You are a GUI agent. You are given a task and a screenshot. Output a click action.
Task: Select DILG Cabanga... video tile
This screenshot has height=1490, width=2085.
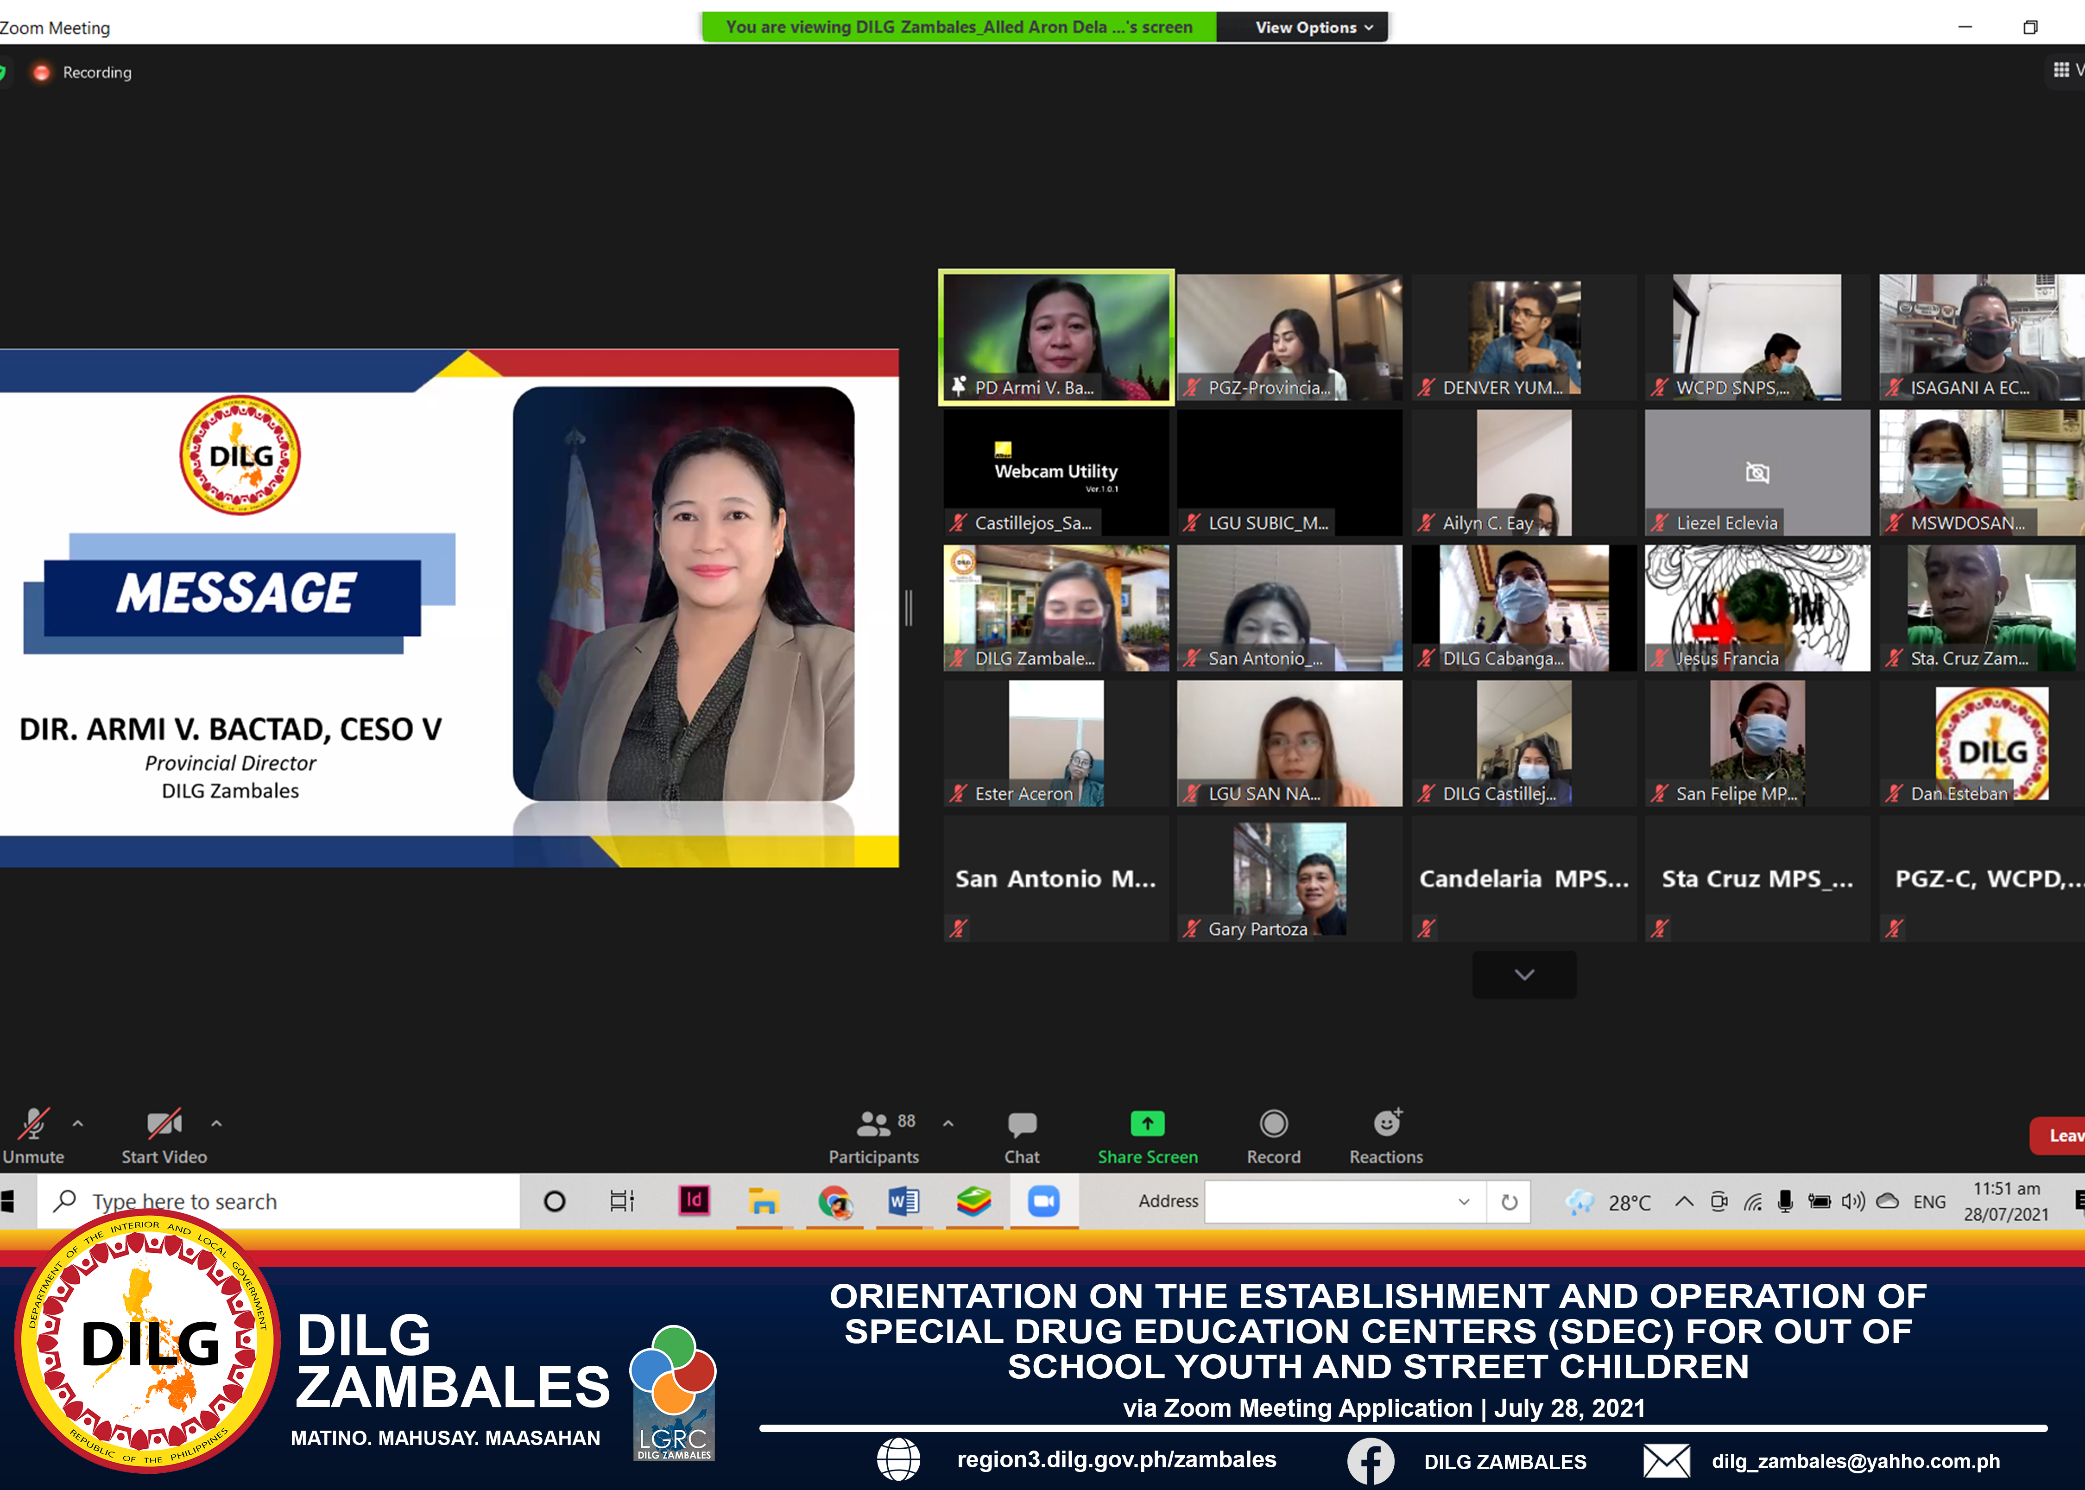[1523, 609]
